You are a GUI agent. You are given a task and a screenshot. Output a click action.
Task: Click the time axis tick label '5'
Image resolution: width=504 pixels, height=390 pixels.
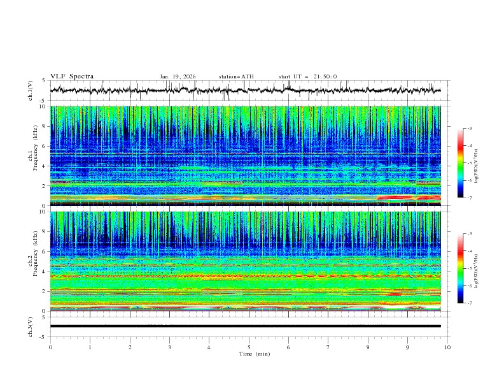[x=249, y=347]
